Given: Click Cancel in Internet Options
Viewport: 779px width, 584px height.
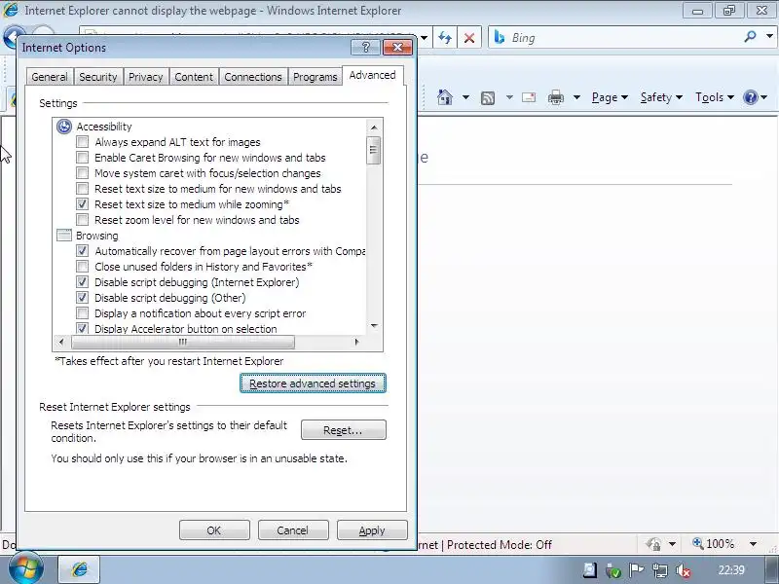Looking at the screenshot, I should pyautogui.click(x=293, y=530).
